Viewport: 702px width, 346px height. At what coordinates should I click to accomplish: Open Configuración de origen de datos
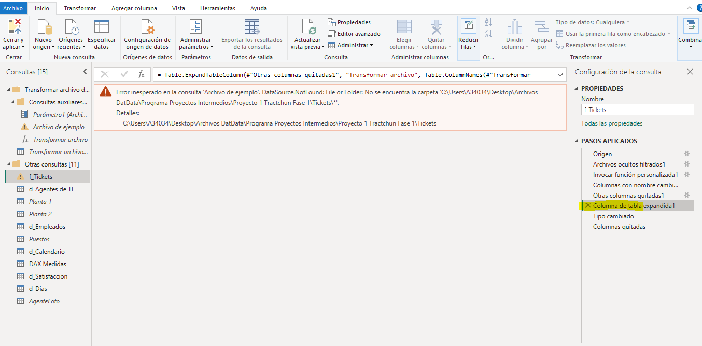coord(147,27)
